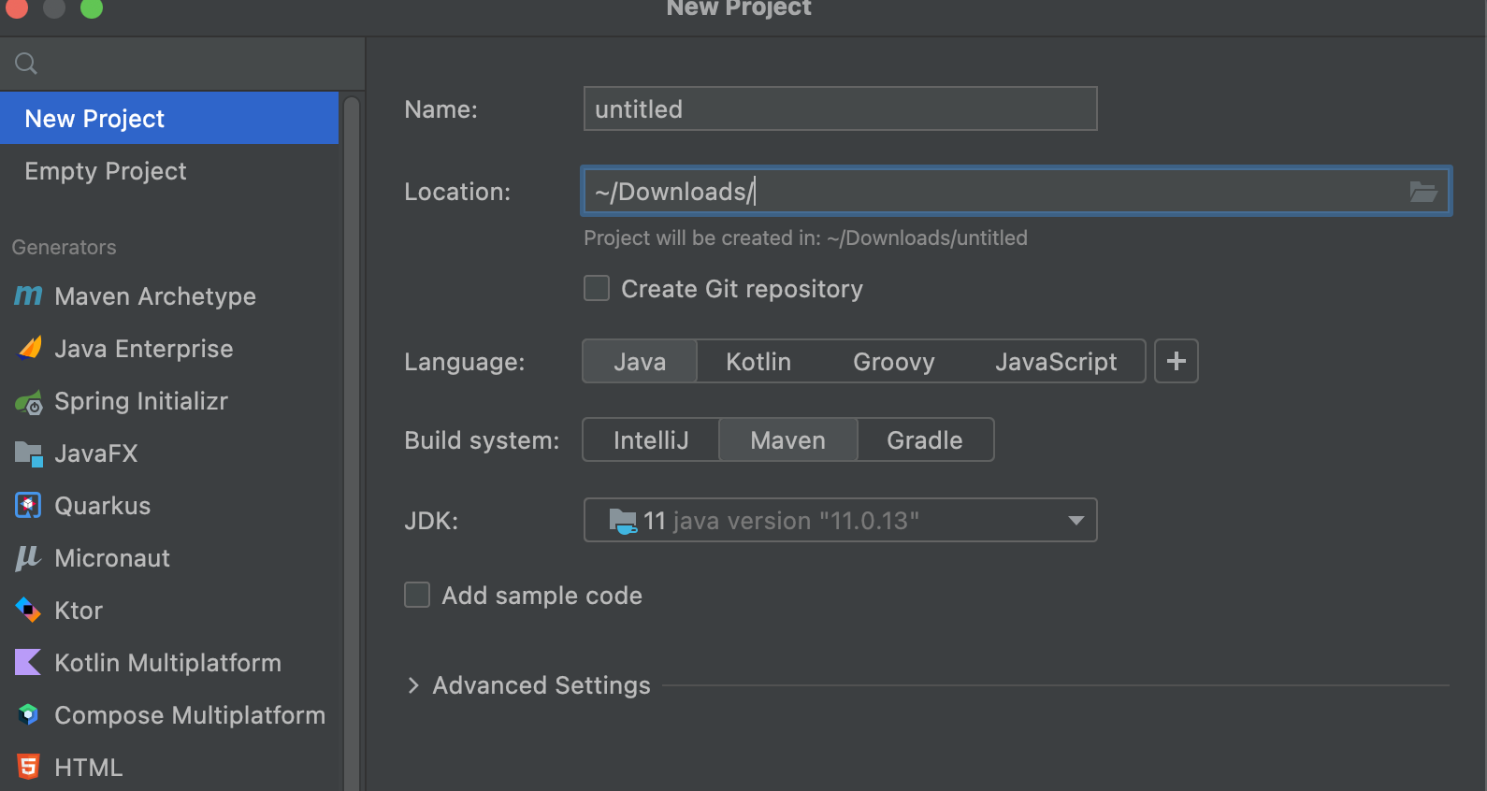Open the folder browser in Location field
The width and height of the screenshot is (1487, 791).
[x=1423, y=192]
